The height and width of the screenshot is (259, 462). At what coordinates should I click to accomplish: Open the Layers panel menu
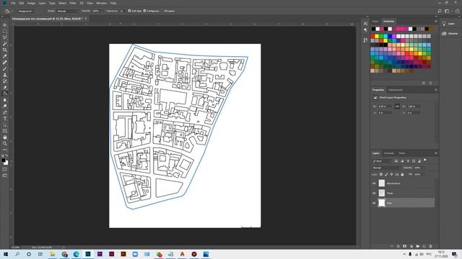point(436,153)
